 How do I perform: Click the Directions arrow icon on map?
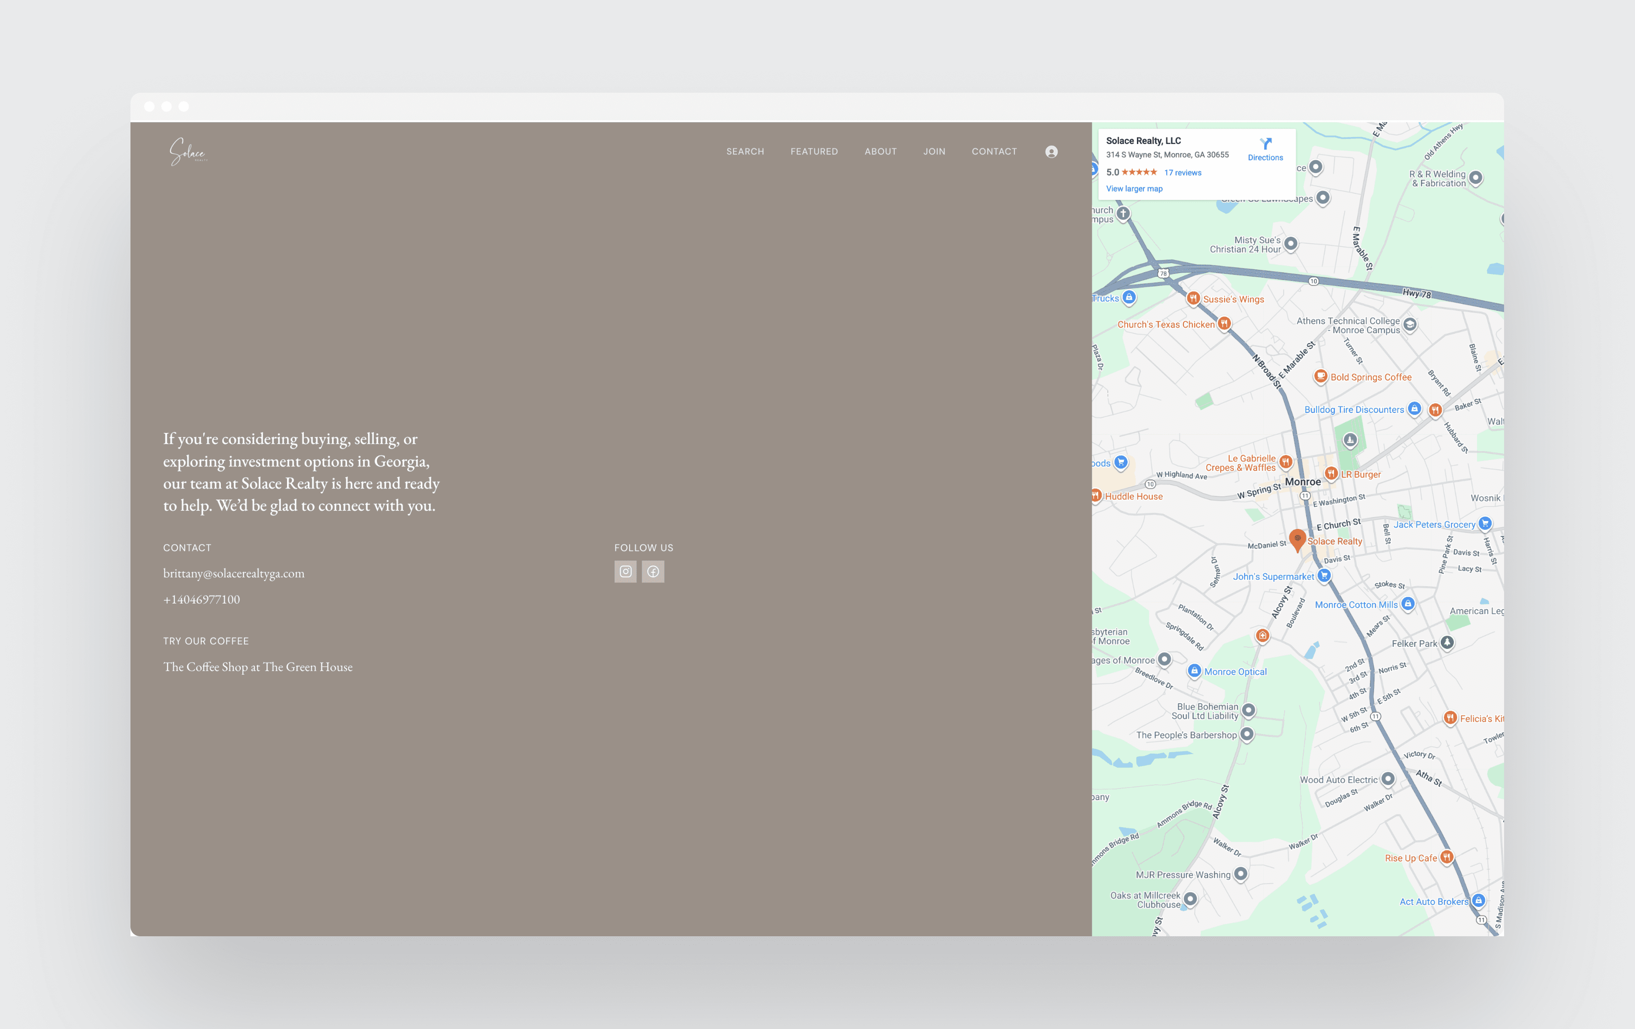1265,144
